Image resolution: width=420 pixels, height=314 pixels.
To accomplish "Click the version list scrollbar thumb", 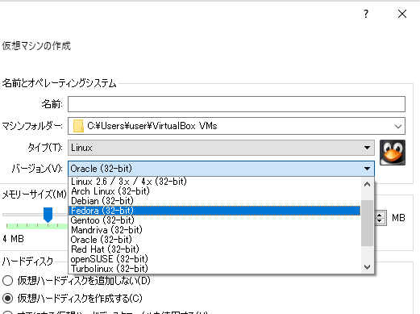I will coord(367,223).
